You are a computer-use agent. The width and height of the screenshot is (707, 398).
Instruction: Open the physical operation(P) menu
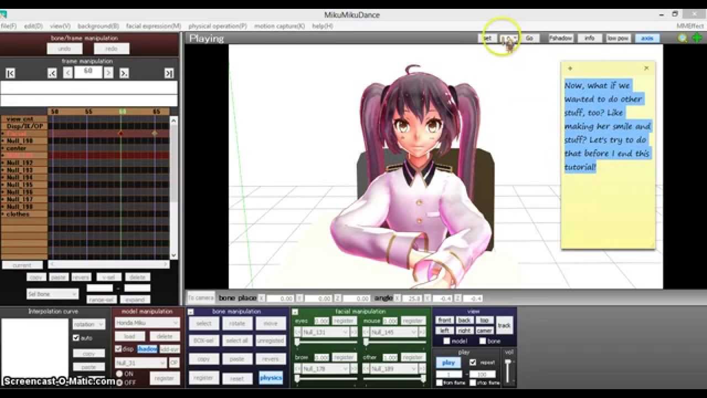point(218,26)
